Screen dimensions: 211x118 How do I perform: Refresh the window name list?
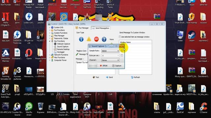coord(136,77)
